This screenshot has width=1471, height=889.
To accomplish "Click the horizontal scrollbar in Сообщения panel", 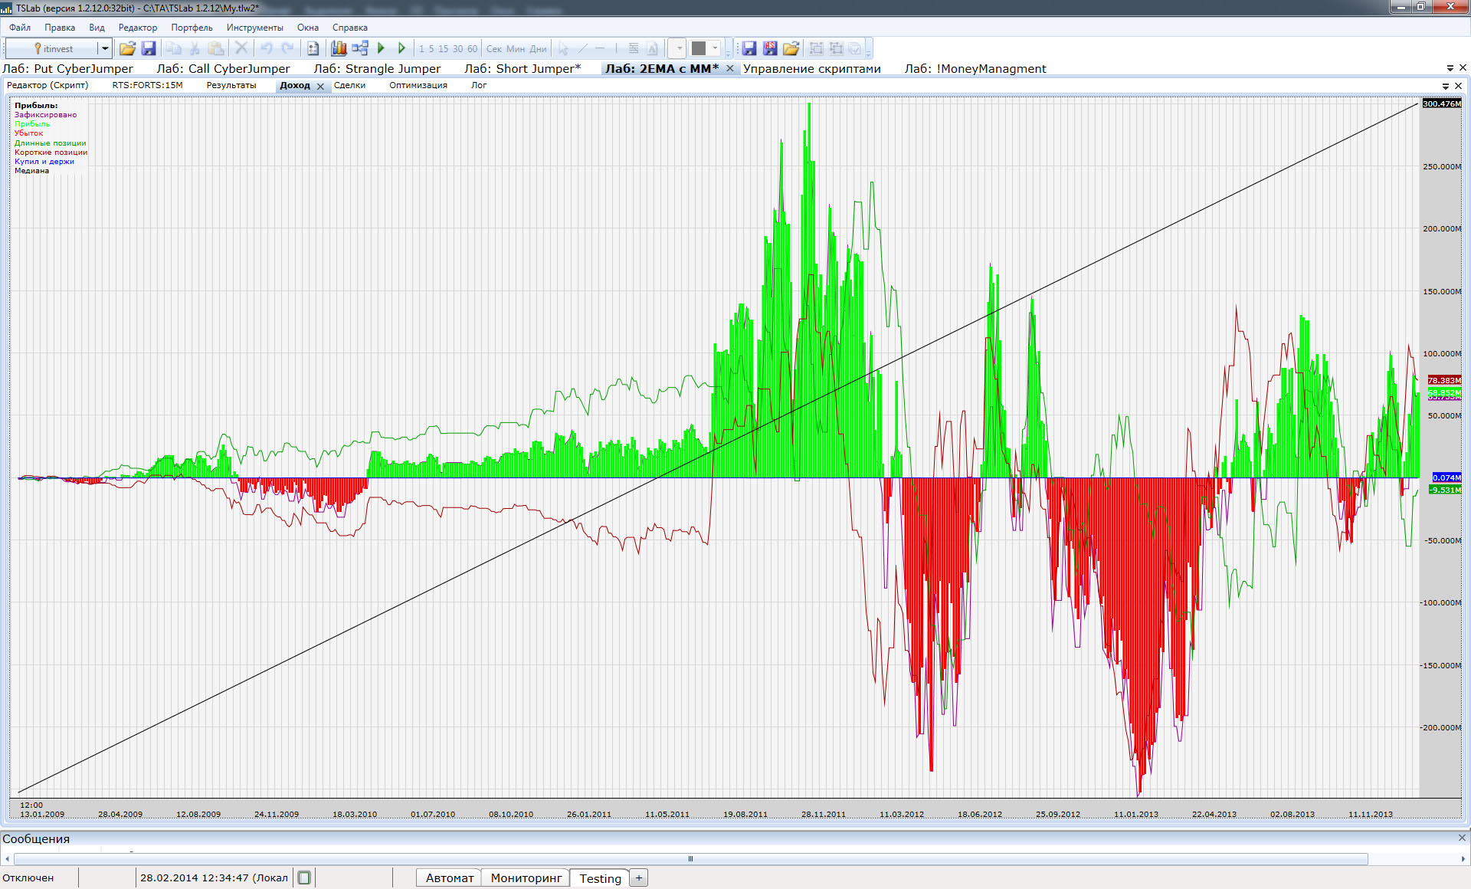I will (690, 858).
